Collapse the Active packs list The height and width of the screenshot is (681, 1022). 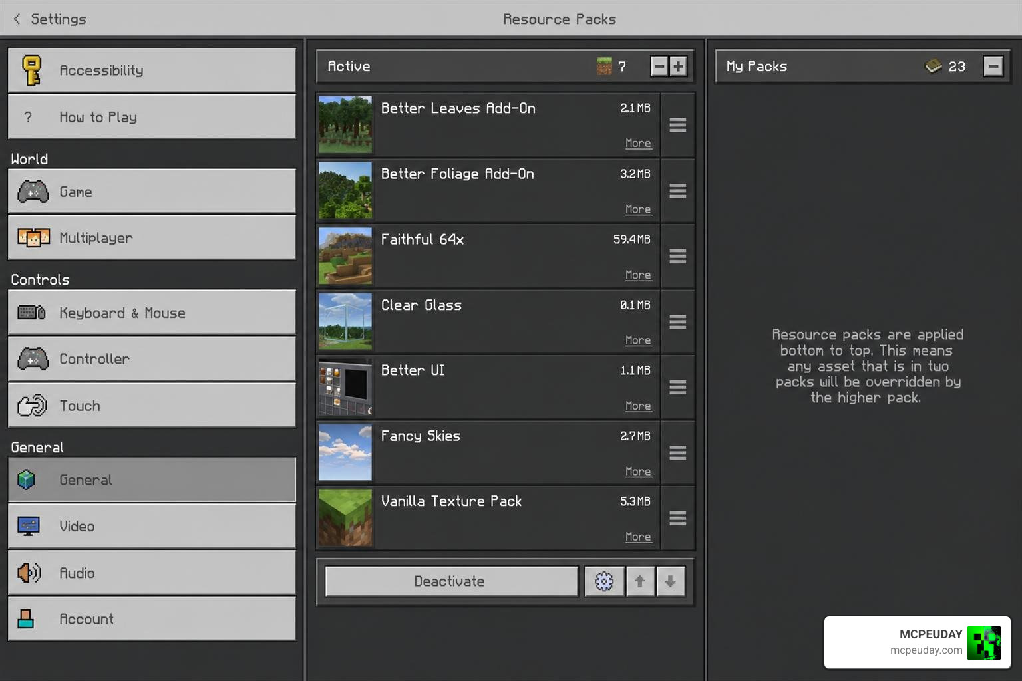[659, 66]
